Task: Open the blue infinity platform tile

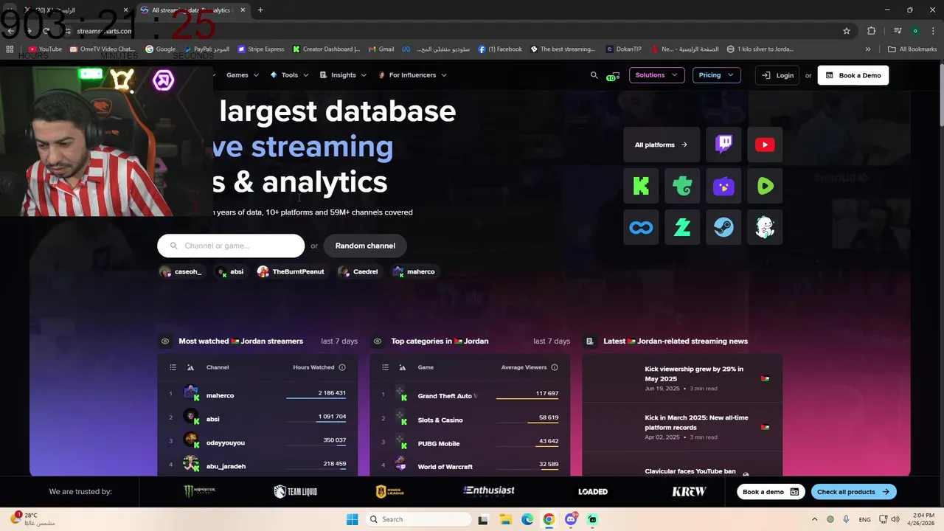Action: coord(641,227)
